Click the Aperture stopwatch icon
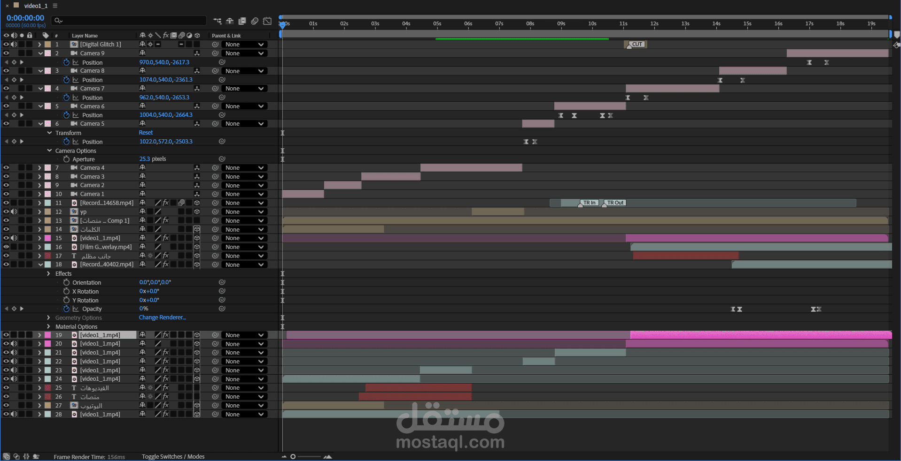Image resolution: width=901 pixels, height=461 pixels. click(66, 159)
